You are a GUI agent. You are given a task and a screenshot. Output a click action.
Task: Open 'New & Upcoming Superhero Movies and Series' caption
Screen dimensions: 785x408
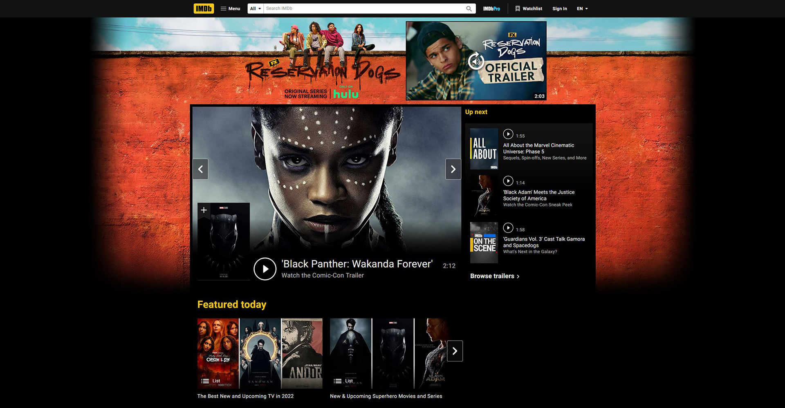386,396
